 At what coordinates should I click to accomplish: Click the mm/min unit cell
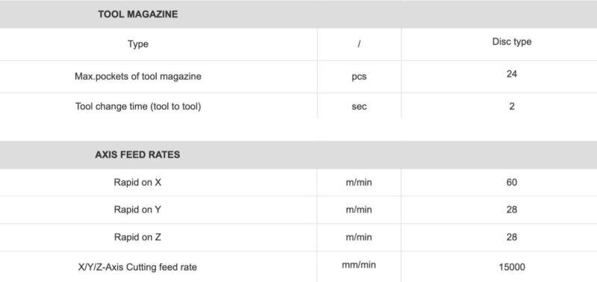[359, 265]
